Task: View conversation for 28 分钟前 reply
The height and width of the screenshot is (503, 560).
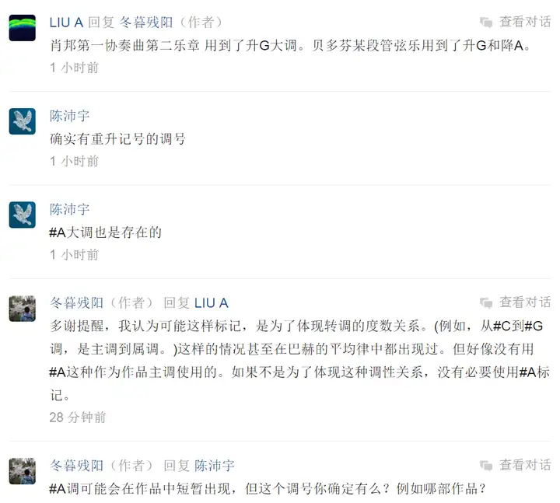Action: (525, 302)
